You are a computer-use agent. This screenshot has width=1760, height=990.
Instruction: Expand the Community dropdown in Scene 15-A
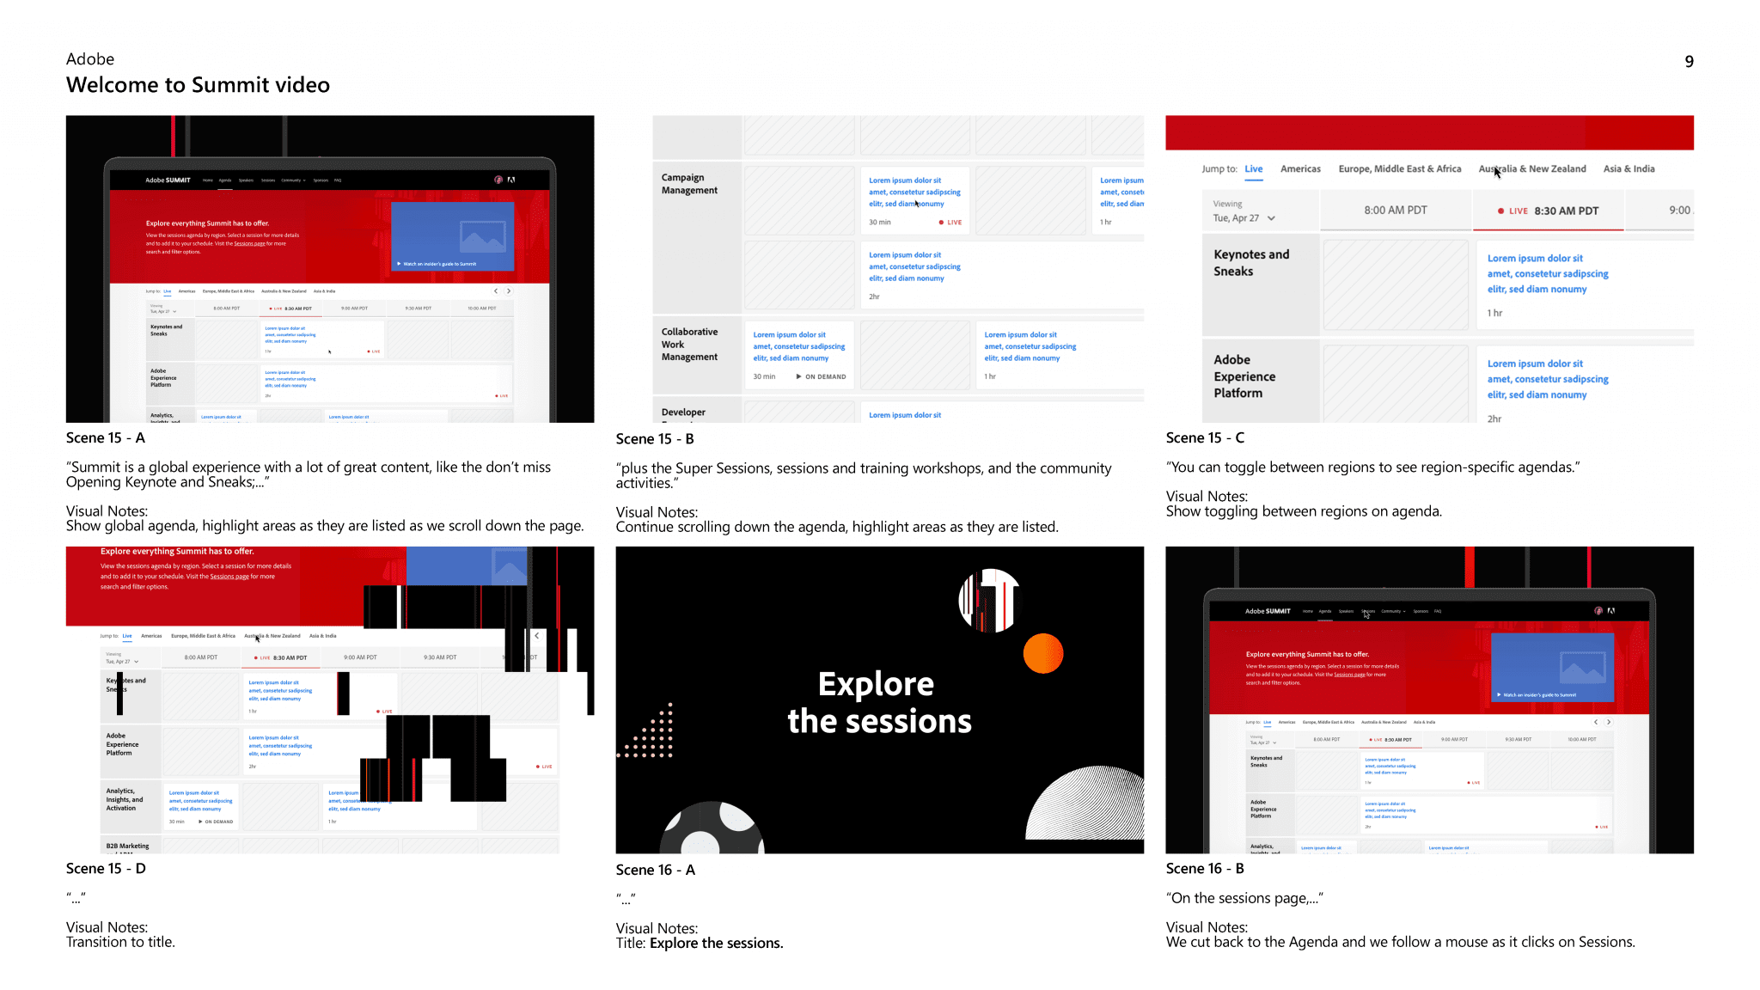pyautogui.click(x=293, y=180)
